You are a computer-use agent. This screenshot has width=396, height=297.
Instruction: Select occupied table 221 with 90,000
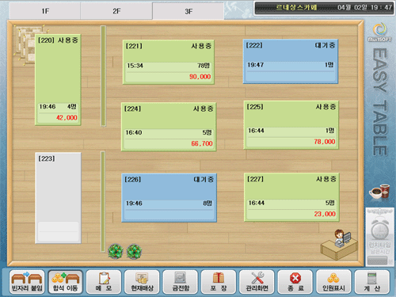pos(169,62)
